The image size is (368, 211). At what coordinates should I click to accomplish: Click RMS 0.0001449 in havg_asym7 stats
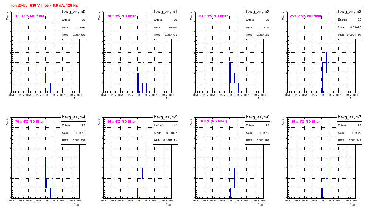tap(350, 140)
